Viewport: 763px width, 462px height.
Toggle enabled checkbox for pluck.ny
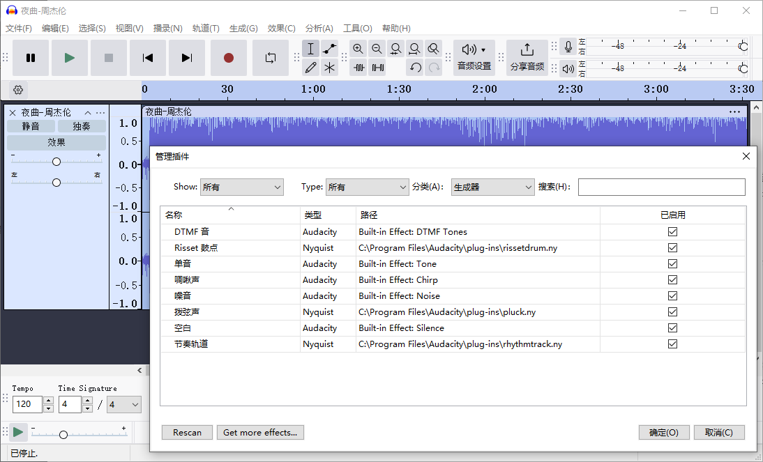coord(672,312)
